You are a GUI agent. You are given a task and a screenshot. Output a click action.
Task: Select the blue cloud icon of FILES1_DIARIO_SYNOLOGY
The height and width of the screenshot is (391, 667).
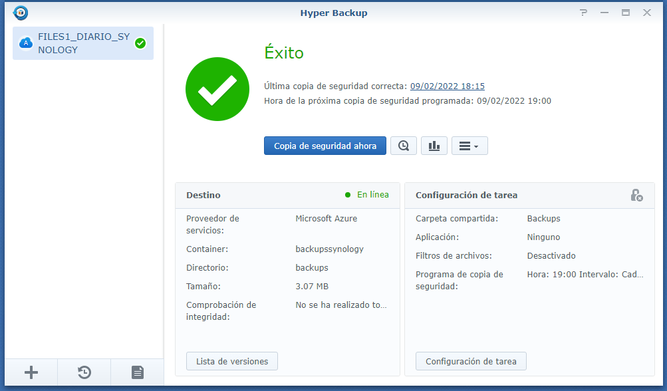(x=26, y=43)
